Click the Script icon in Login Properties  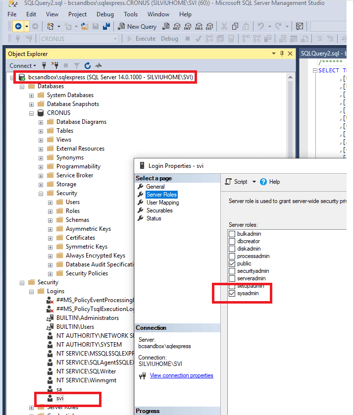pos(228,182)
